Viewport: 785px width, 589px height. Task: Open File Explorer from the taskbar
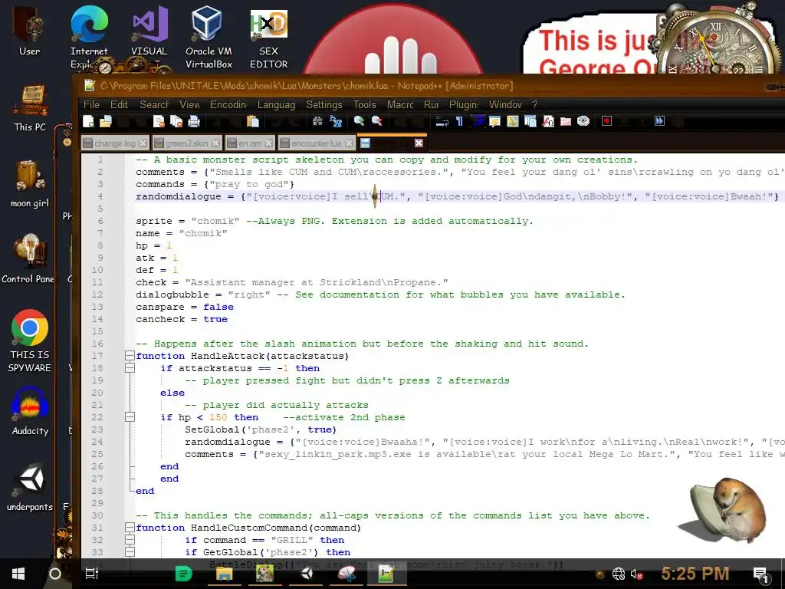[x=224, y=574]
